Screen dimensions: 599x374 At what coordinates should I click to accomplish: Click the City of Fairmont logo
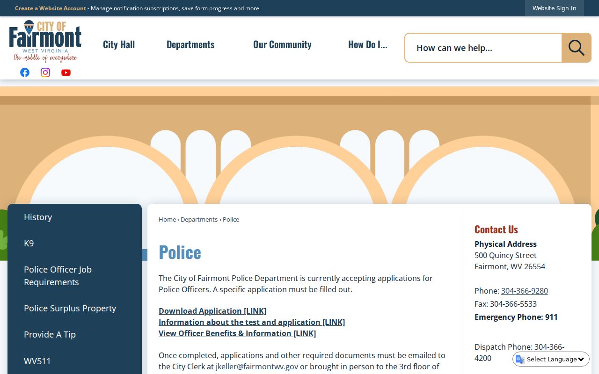pyautogui.click(x=45, y=41)
